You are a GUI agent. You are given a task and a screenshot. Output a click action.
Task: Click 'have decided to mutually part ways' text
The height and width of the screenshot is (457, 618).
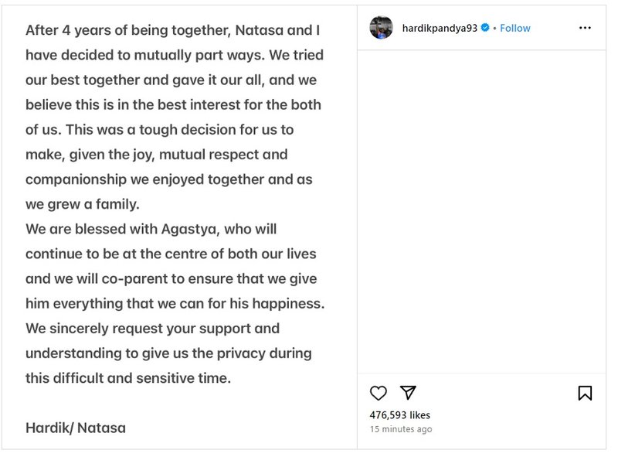tap(145, 55)
